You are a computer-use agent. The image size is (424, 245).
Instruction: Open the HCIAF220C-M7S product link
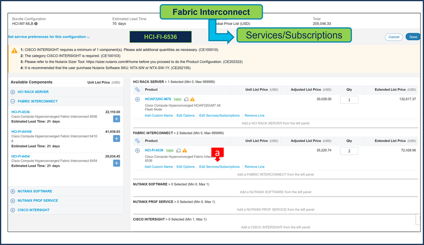[158, 99]
